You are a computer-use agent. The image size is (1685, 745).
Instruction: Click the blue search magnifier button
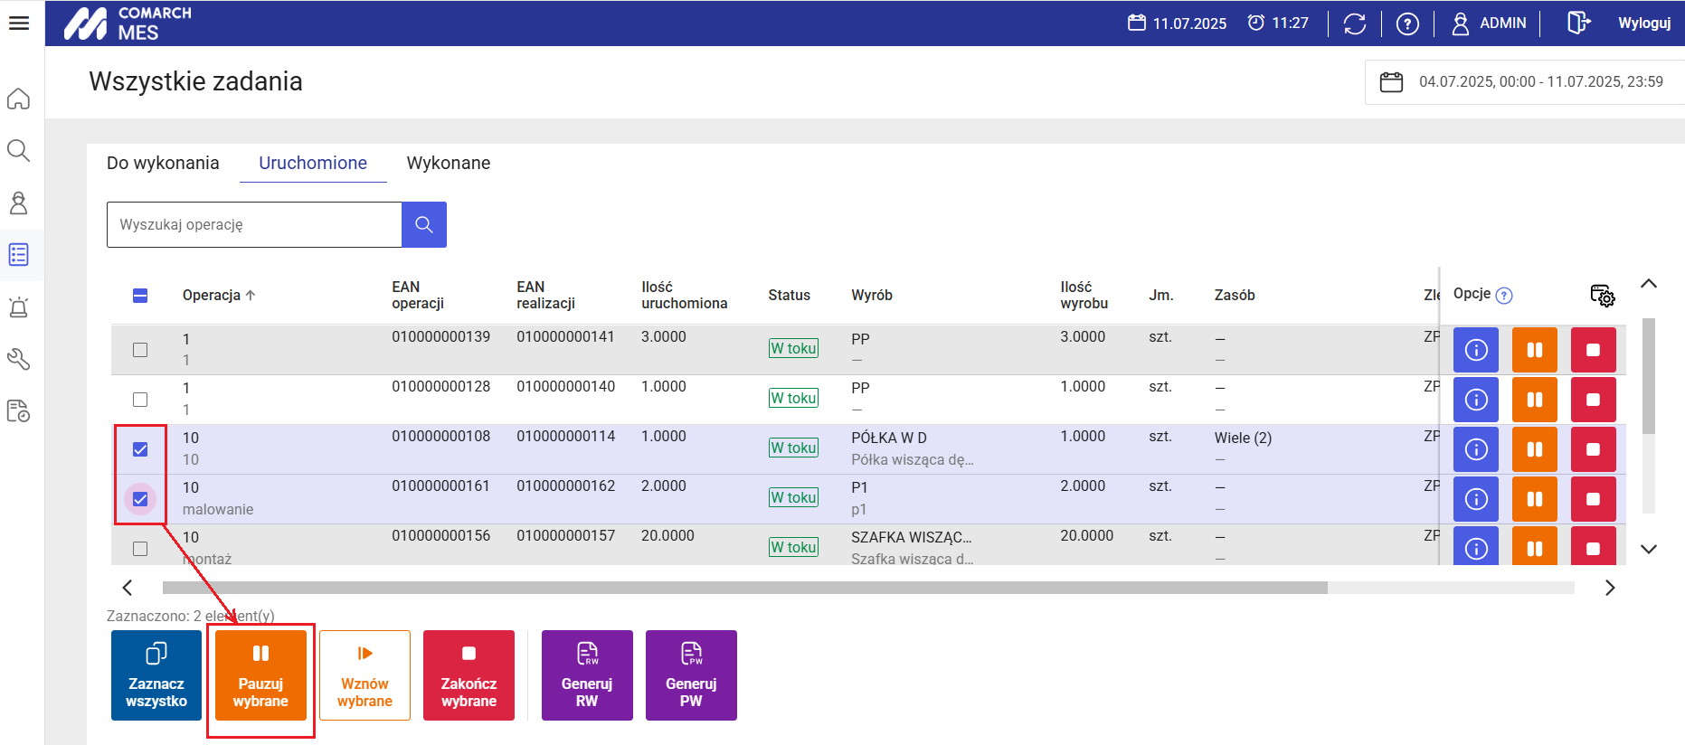pos(423,224)
